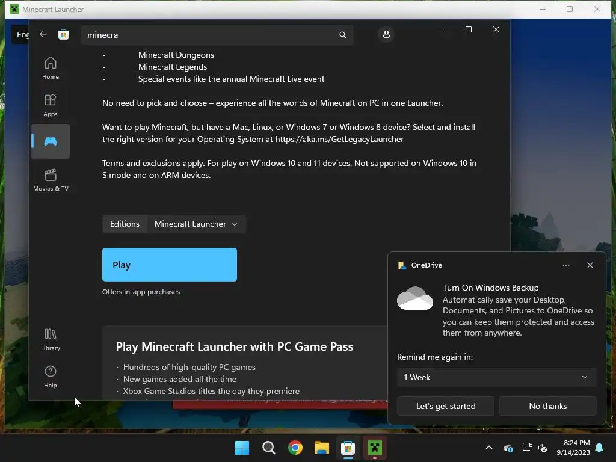Open OneDrive notification more options menu
616x462 pixels.
tap(565, 265)
